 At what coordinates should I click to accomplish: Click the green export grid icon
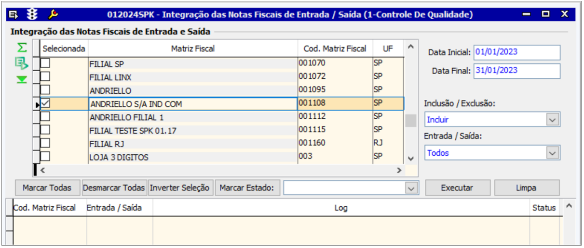click(22, 63)
